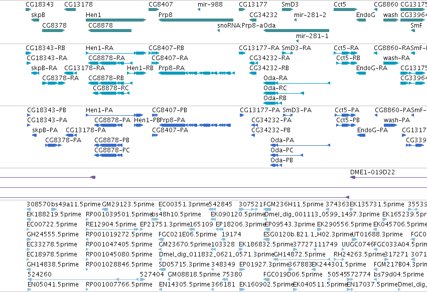Click CG8407-RB transcript label
The height and width of the screenshot is (292, 427).
pos(166,48)
